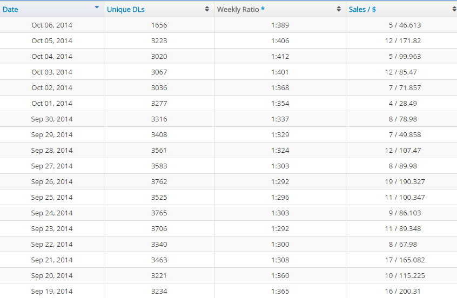Click the Unique DLs value 3408
457x298 pixels.
pos(159,135)
